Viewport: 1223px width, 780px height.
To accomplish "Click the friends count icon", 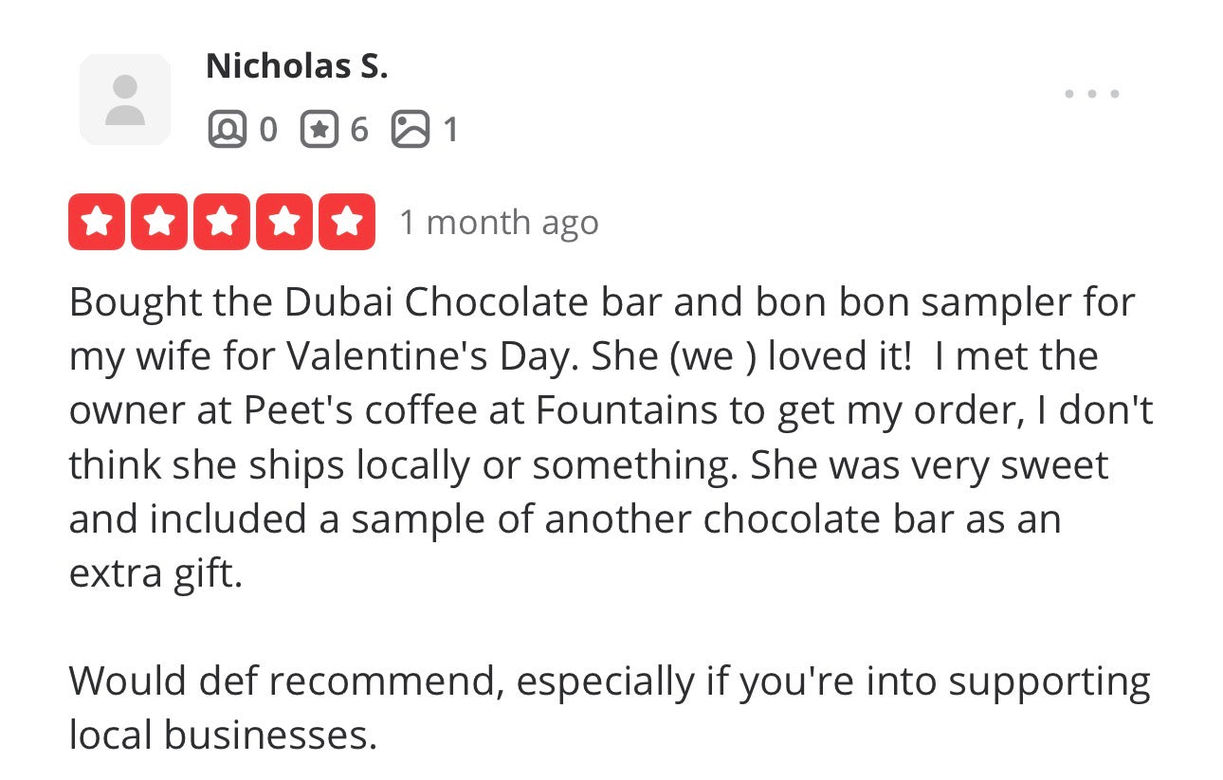I will pos(228,129).
